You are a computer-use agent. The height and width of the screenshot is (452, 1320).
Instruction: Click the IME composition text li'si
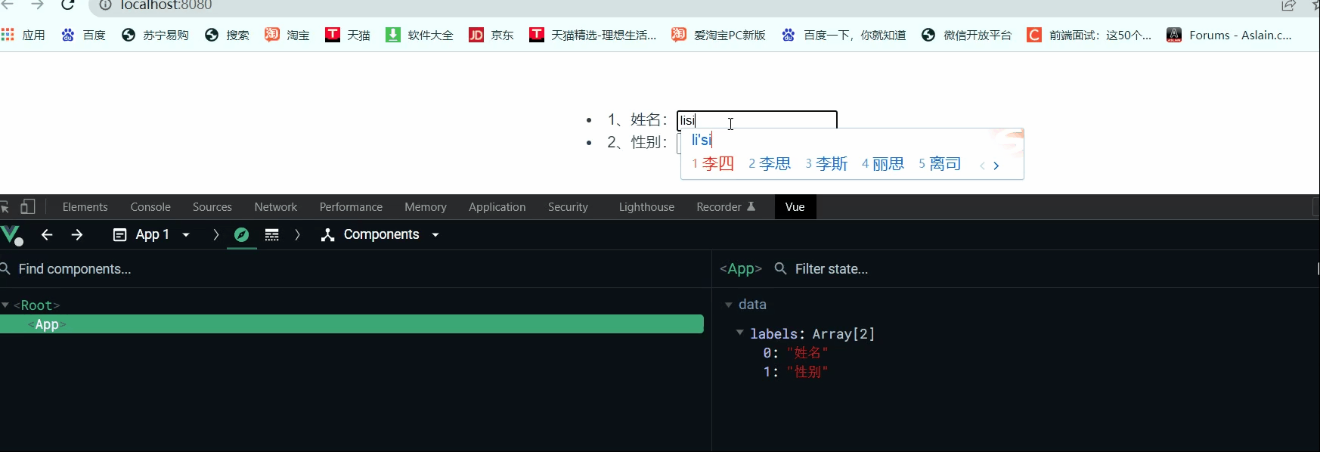click(x=701, y=141)
